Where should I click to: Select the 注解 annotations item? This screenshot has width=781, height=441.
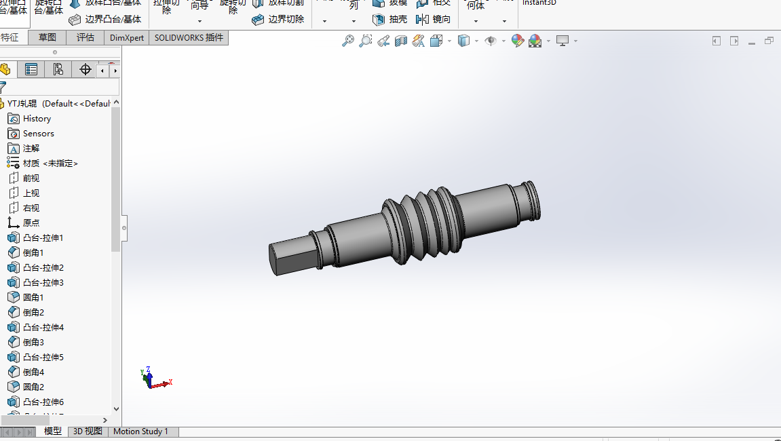click(x=24, y=149)
